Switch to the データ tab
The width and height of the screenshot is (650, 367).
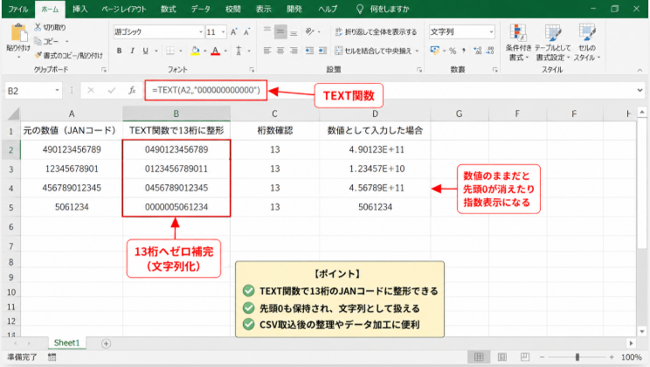click(201, 9)
